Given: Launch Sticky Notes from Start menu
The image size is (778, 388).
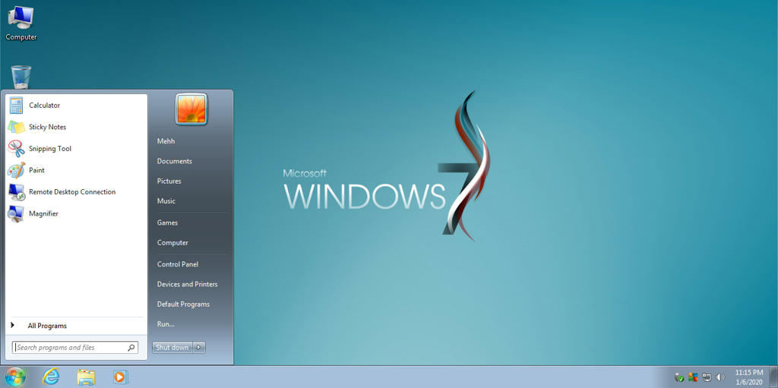Looking at the screenshot, I should pos(77,127).
